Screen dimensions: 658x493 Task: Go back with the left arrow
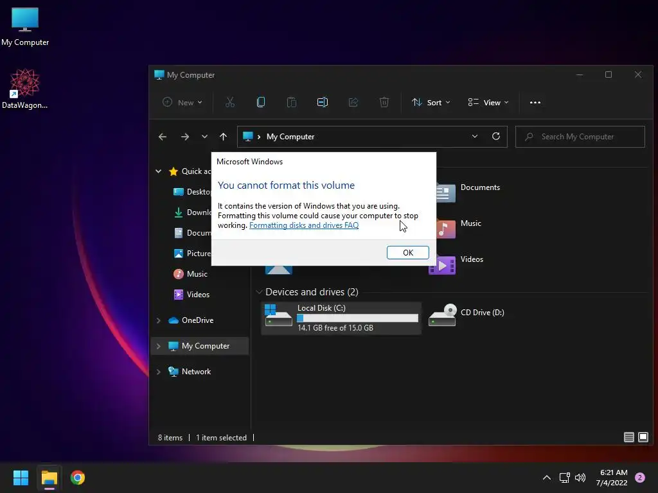pos(163,137)
